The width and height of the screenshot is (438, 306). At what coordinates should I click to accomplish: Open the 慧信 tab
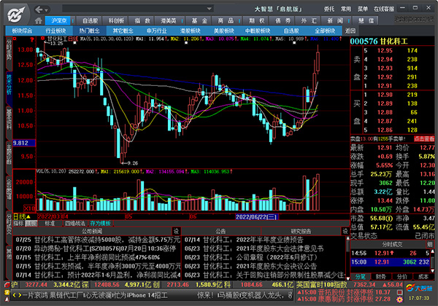pos(366,20)
